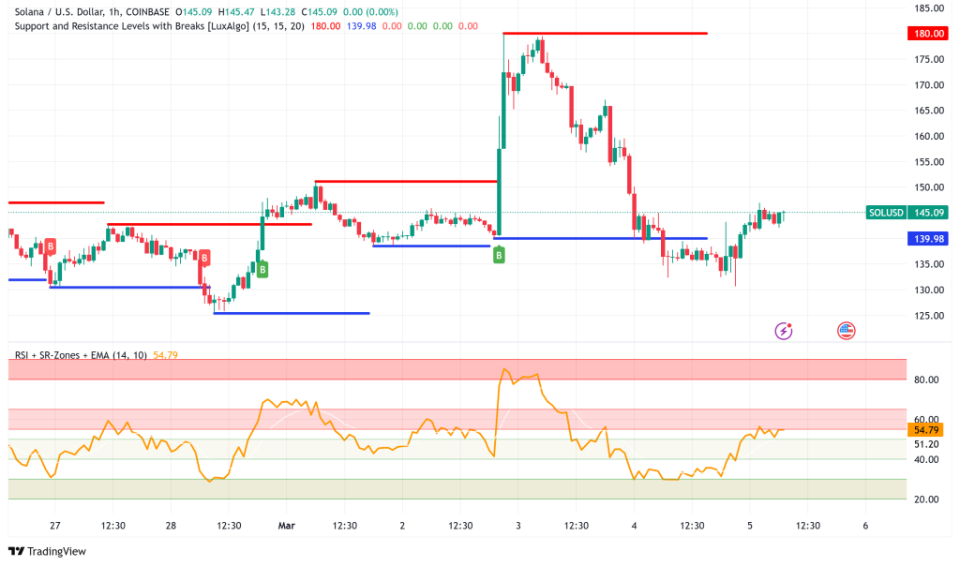
Task: Click the 125.00 price axis tick
Action: pos(929,315)
